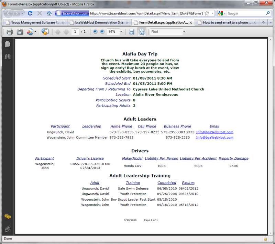Print the PDF document
This screenshot has height=244, width=275.
click(10, 32)
